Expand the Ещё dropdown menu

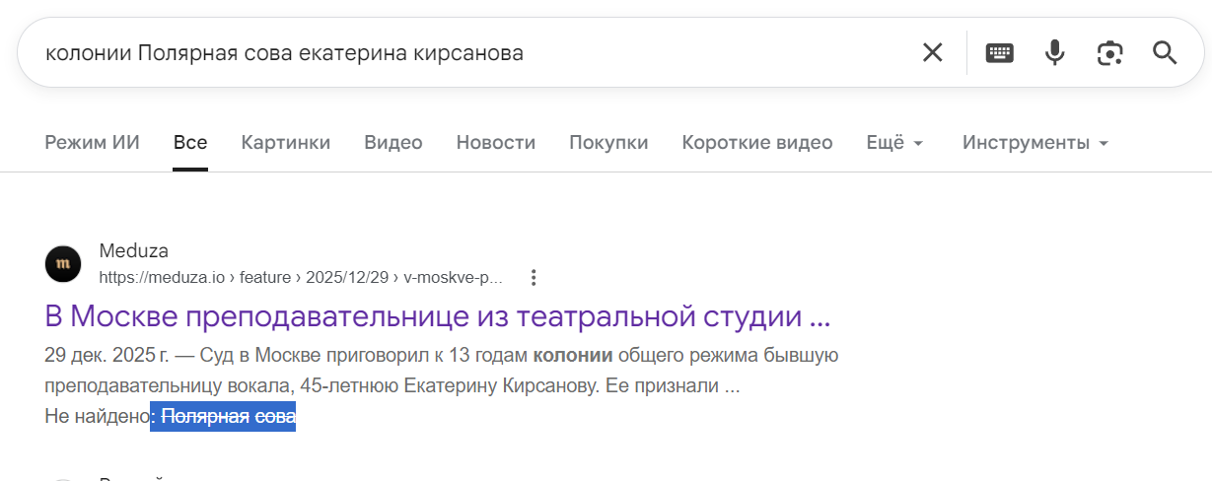(894, 143)
